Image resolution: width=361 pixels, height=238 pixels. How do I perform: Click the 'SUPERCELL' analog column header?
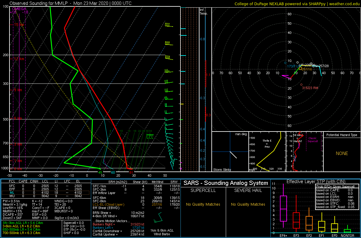(203, 190)
